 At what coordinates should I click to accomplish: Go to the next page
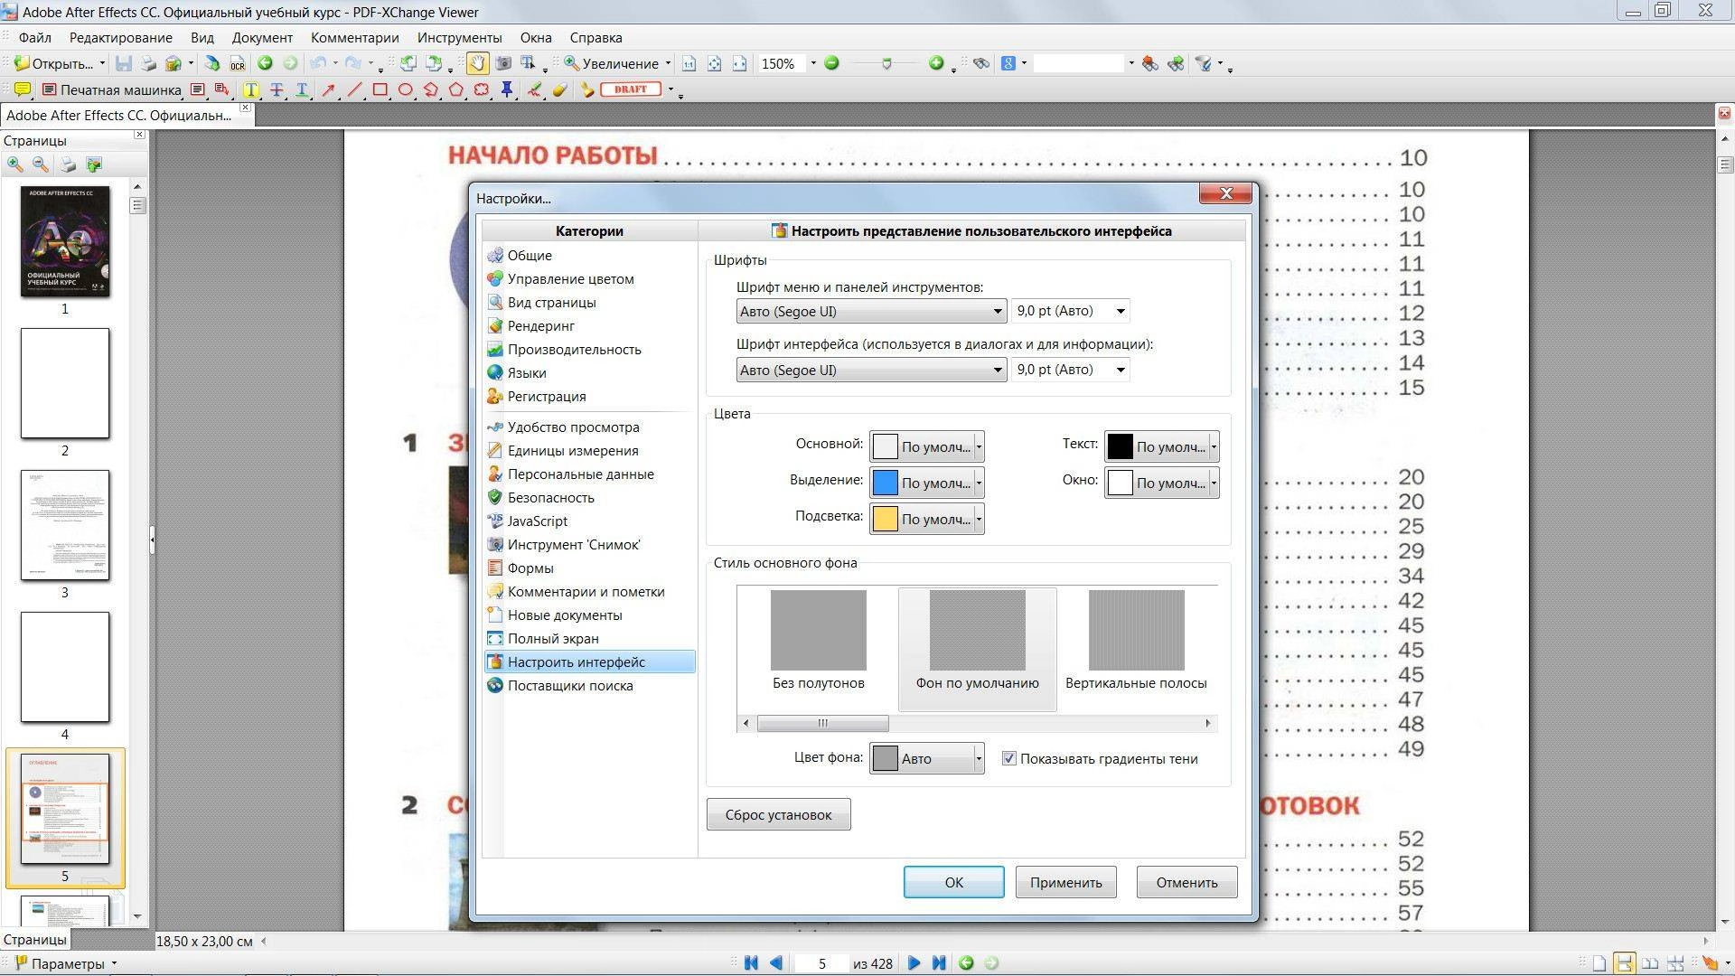point(914,963)
